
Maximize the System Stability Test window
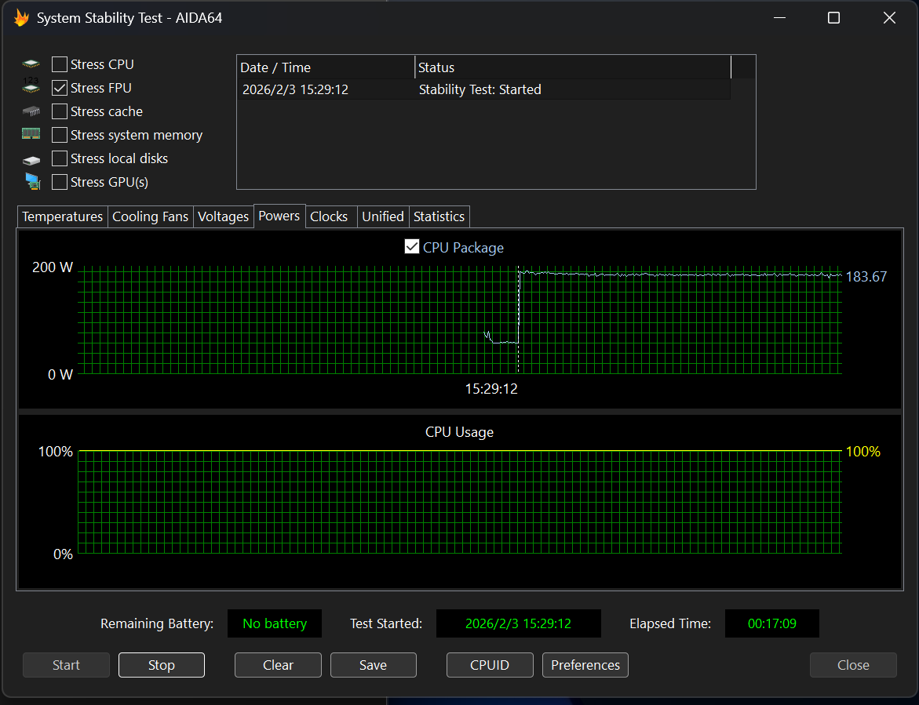click(x=833, y=18)
